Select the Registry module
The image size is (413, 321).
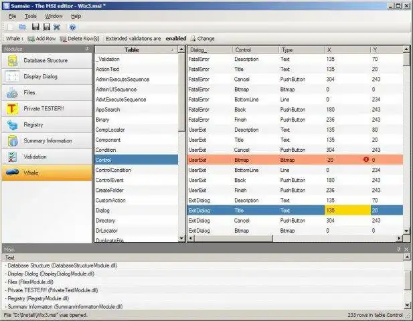click(47, 124)
